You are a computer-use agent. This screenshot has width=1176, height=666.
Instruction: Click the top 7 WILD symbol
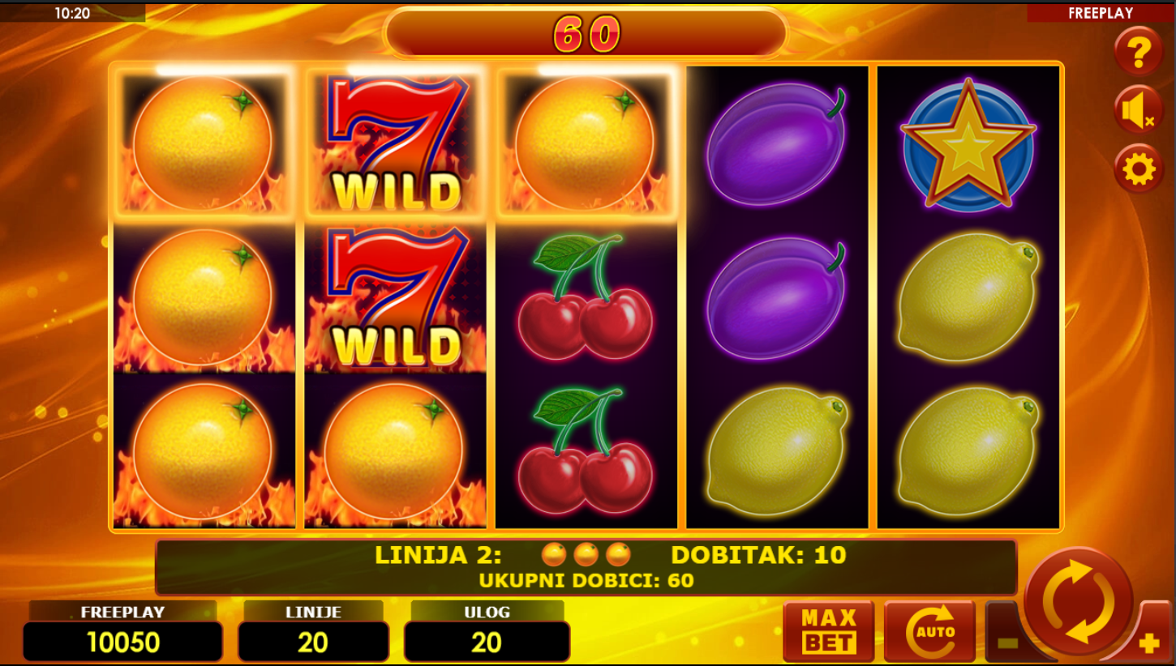click(x=396, y=143)
